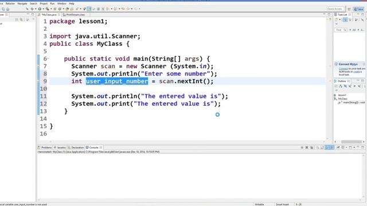This screenshot has width=367, height=206.
Task: Toggle Show Console When Standard Error Changes
Action: (x=331, y=148)
